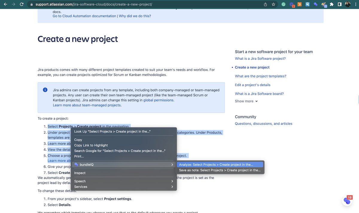Click the Grammarly extension icon
Viewport: 359px width, 213px height.
(x=284, y=4)
